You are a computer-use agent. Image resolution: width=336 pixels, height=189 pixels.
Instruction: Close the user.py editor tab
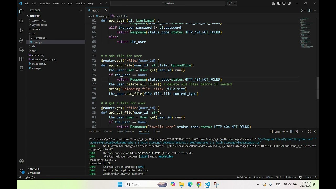[106, 10]
